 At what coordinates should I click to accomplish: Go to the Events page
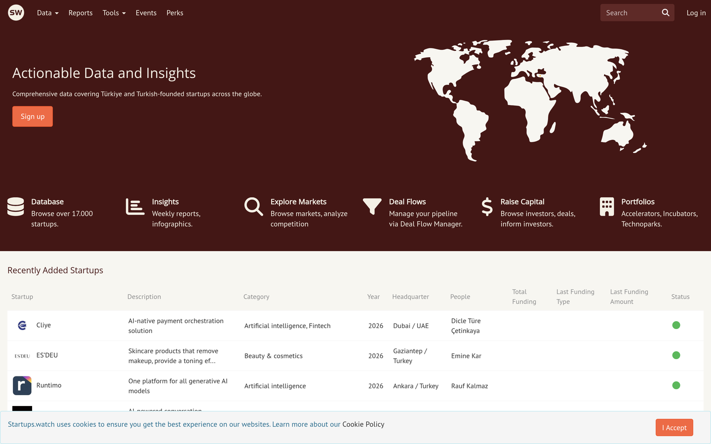click(x=146, y=13)
